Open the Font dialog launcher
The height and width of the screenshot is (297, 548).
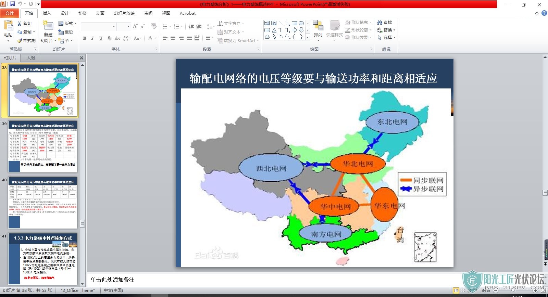tap(156, 49)
